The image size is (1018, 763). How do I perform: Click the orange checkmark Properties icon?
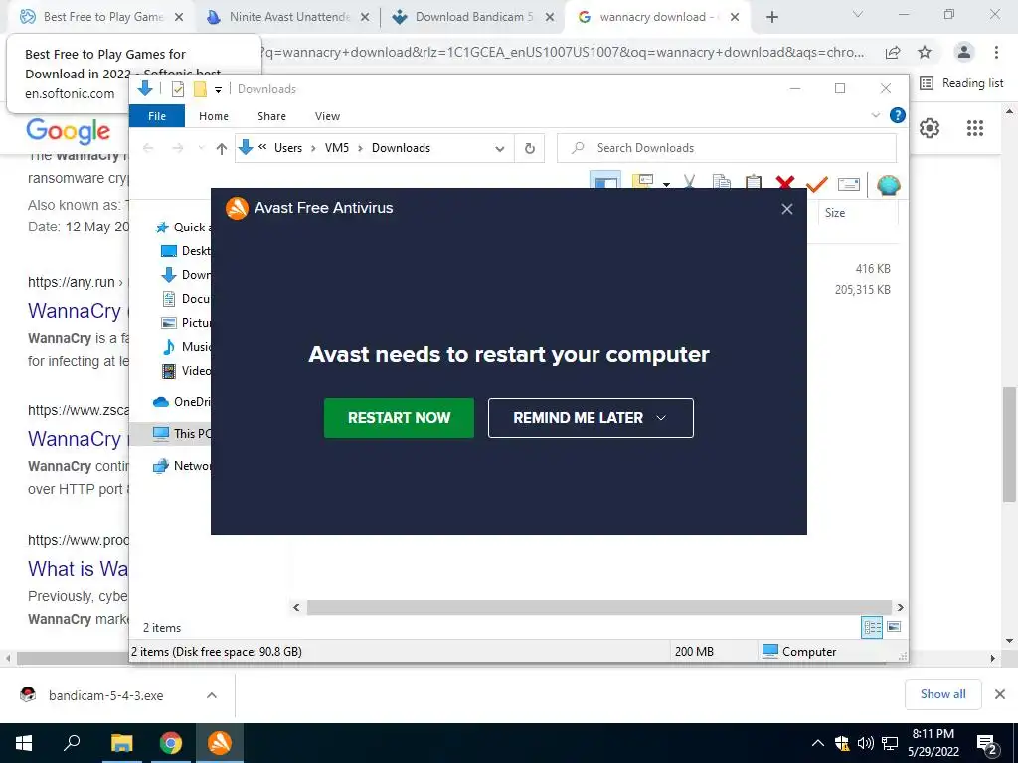point(816,184)
